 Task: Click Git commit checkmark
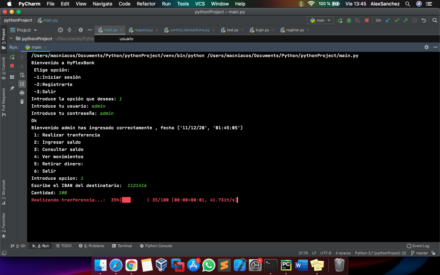click(397, 20)
